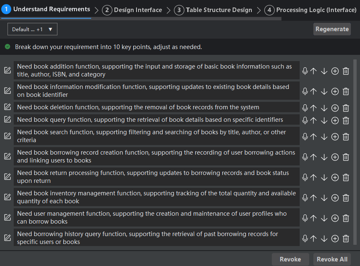360x266 pixels.
Task: Click microphone icon for book addition requirement
Action: point(305,71)
